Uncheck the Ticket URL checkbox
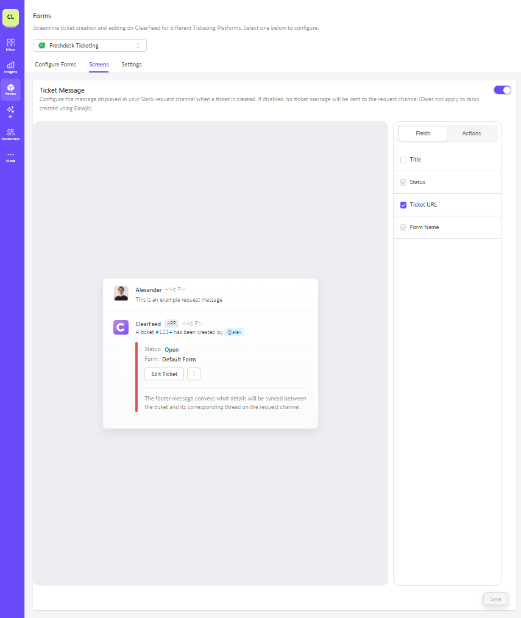 (403, 205)
